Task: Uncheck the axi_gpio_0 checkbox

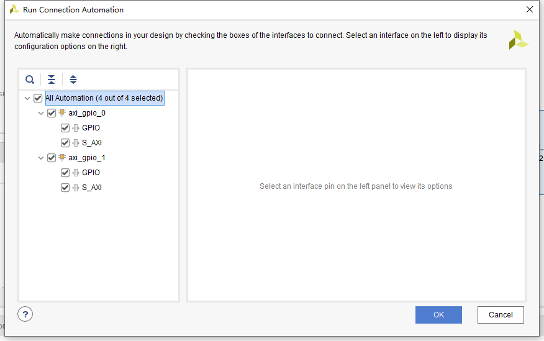Action: coord(52,113)
